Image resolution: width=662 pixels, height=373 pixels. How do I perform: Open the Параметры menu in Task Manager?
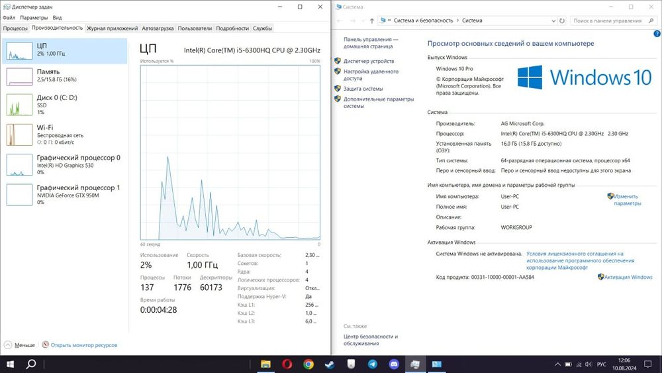pos(34,18)
